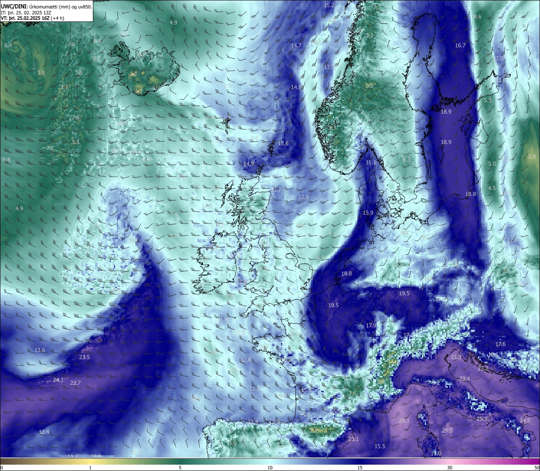This screenshot has width=540, height=471.
Task: Click the 10.0 value over the Bay of Biscay
Action: (x=239, y=332)
